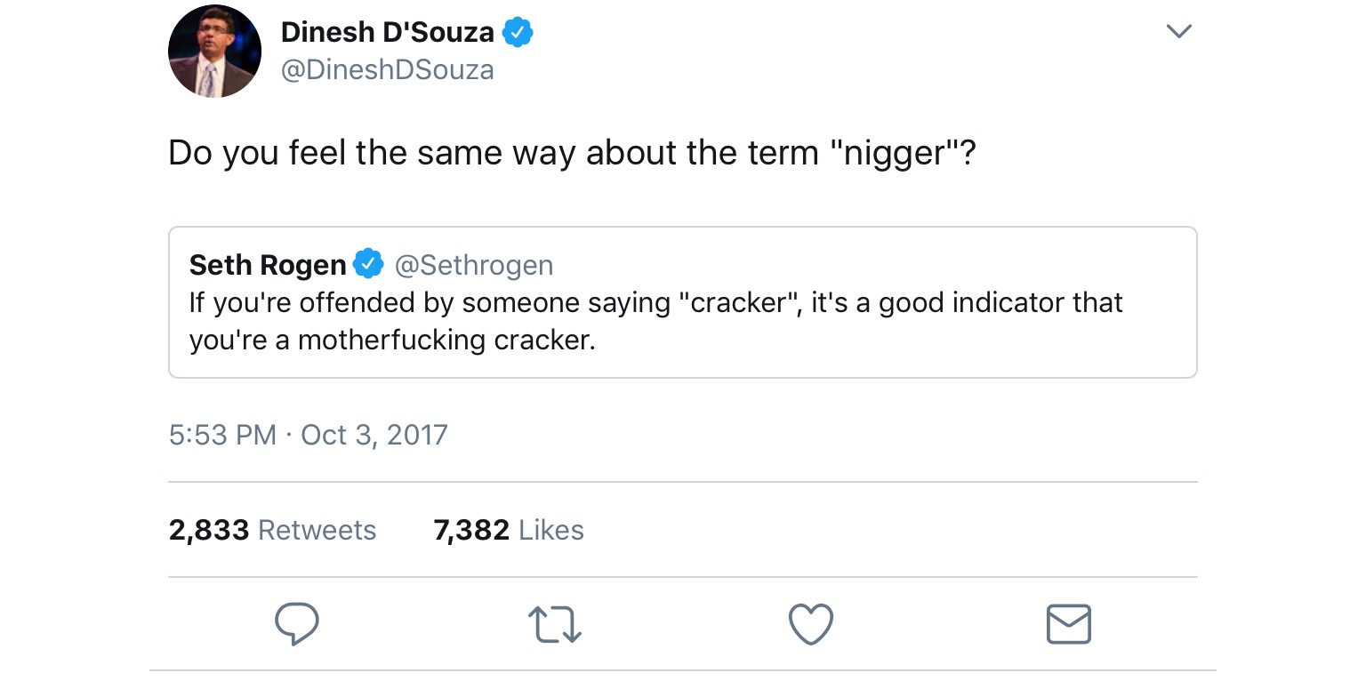Click the Seth Rogen name in quote

tap(268, 265)
